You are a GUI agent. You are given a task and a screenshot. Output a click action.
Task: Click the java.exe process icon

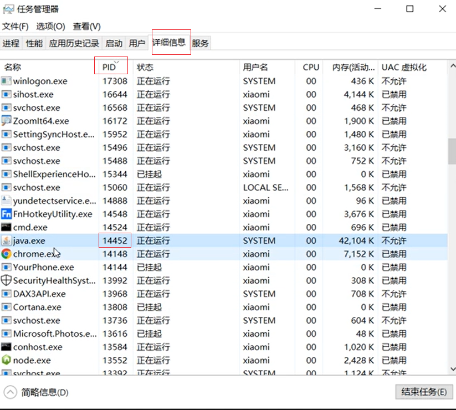coord(6,240)
